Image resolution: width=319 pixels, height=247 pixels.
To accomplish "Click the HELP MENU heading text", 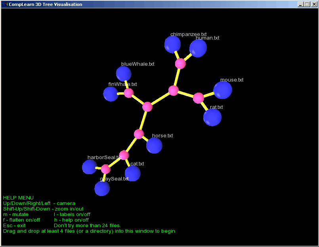I will [18, 198].
